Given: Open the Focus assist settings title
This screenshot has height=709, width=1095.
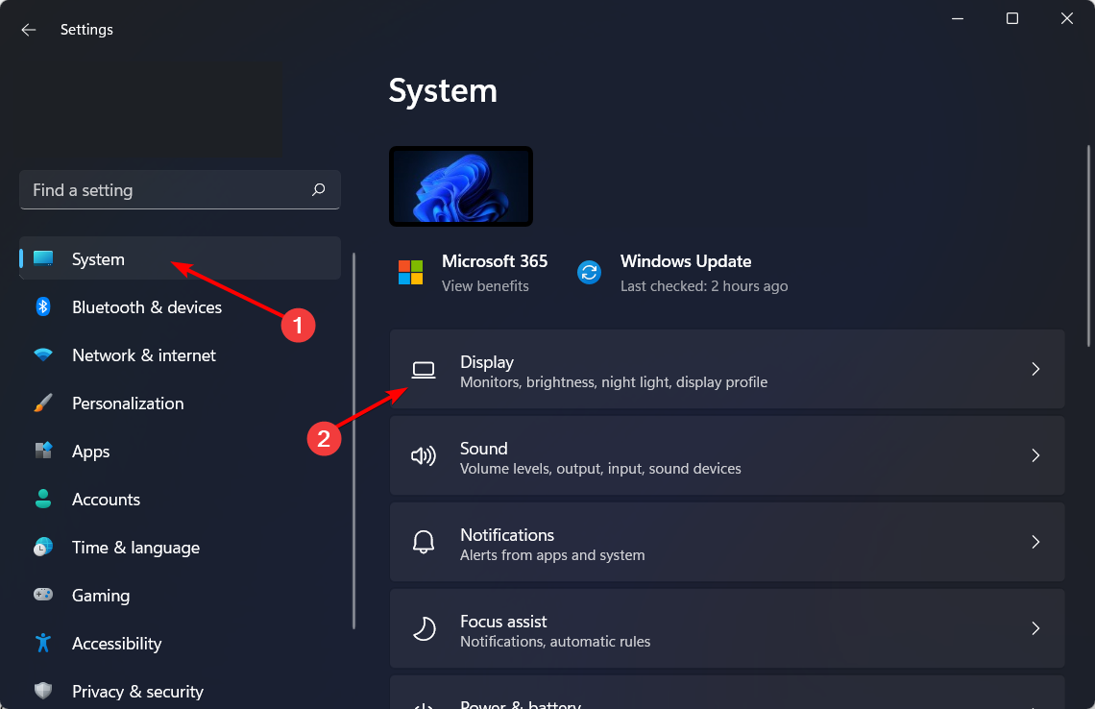Looking at the screenshot, I should [x=503, y=621].
